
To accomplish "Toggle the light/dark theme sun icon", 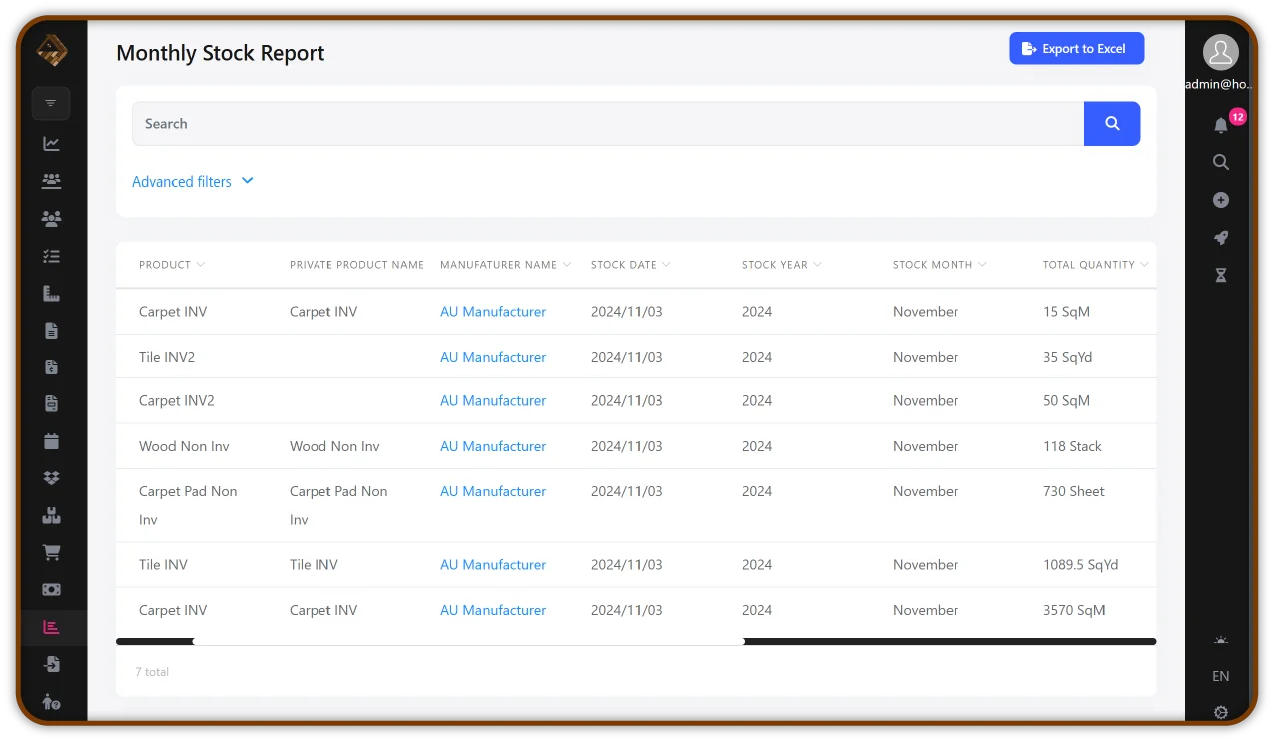I will pyautogui.click(x=1220, y=640).
